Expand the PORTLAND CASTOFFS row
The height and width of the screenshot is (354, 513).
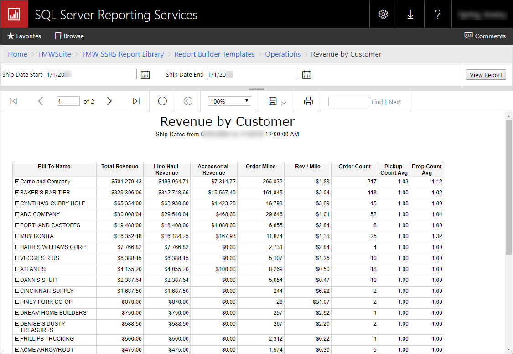[x=17, y=225]
